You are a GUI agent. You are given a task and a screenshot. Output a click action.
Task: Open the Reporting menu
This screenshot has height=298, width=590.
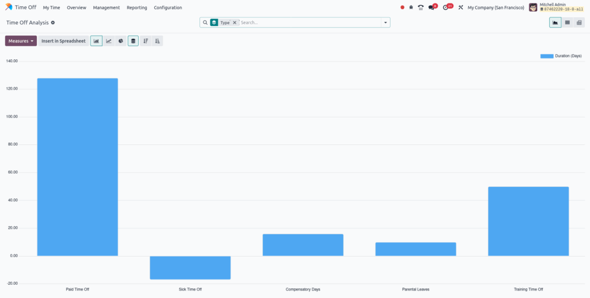coord(137,7)
